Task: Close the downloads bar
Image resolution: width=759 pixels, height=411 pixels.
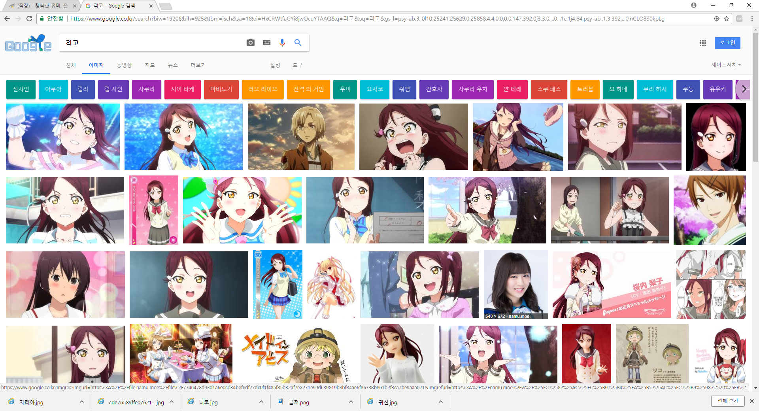Action: click(x=751, y=401)
